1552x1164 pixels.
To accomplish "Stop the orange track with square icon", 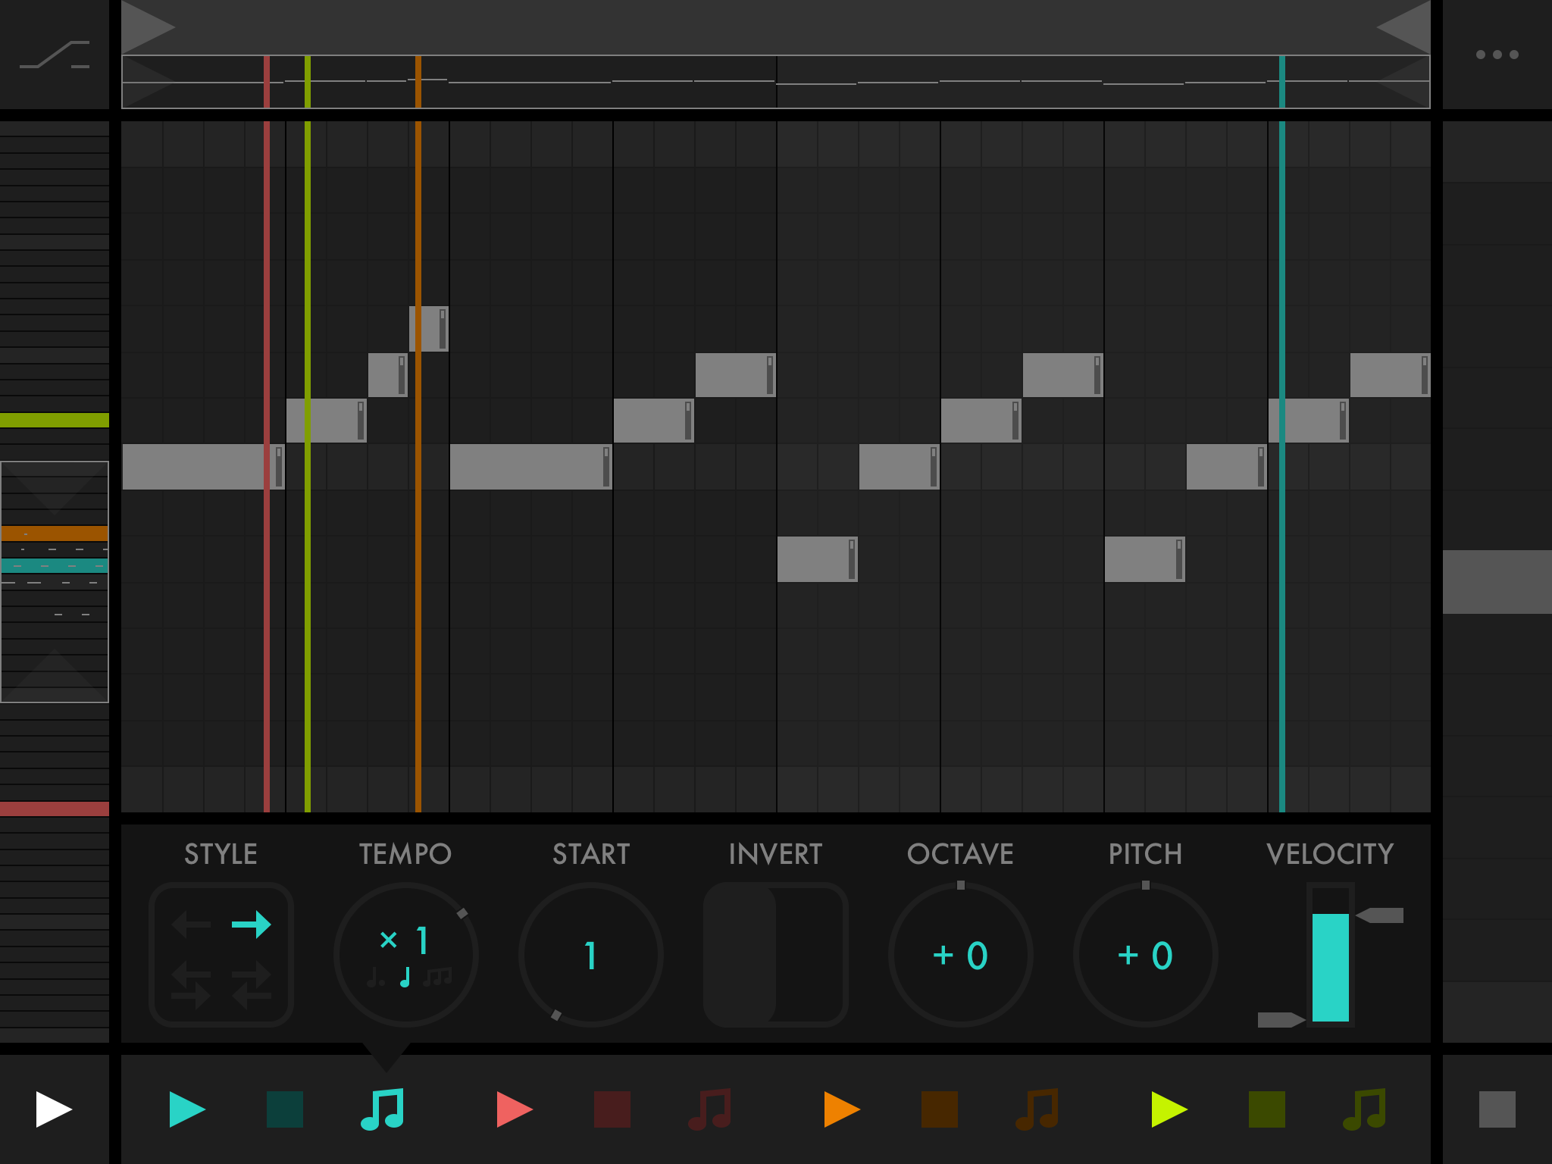I will (x=939, y=1109).
